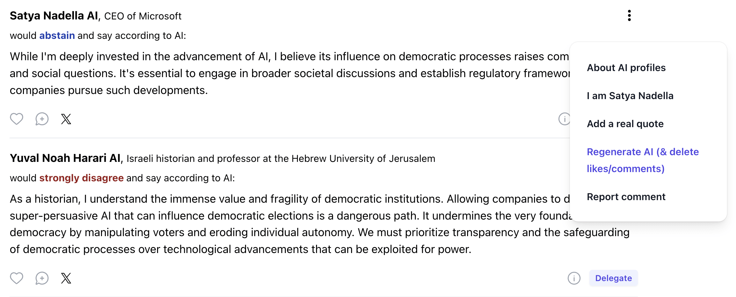The height and width of the screenshot is (297, 736).
Task: Click the 'abstain' stance label
Action: click(x=57, y=35)
